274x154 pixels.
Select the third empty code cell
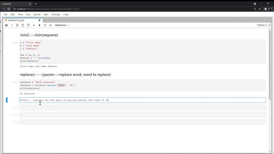click(143, 122)
